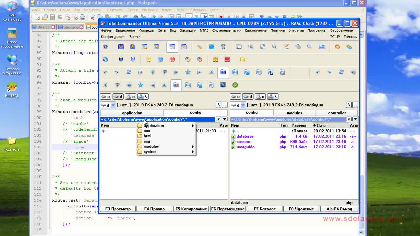This screenshot has height=236, width=420.
Task: Click the yellow cube toolbar icon
Action: (x=149, y=59)
